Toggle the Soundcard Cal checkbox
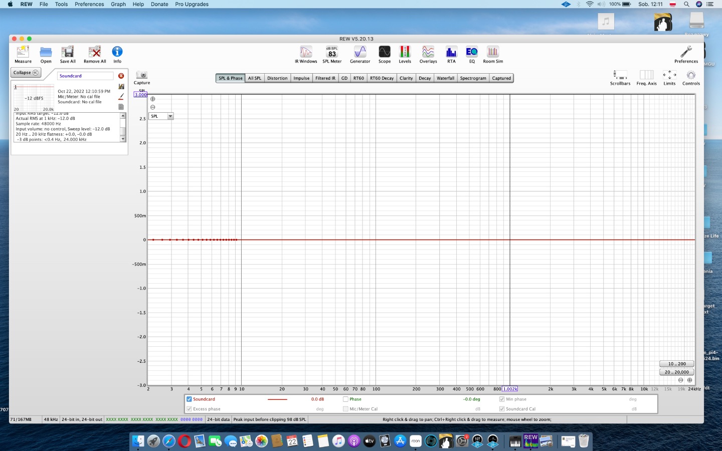Screen dimensions: 722x451 502,409
